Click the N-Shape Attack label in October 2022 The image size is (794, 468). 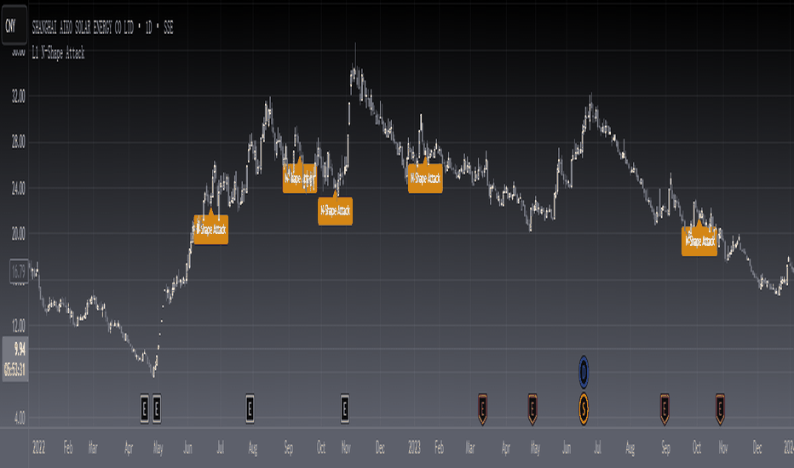335,210
